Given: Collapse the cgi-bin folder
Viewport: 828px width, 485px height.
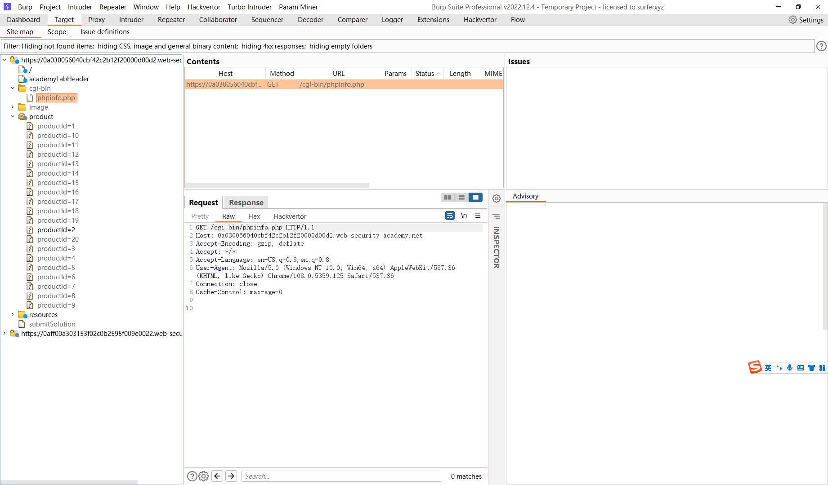Looking at the screenshot, I should [x=13, y=88].
